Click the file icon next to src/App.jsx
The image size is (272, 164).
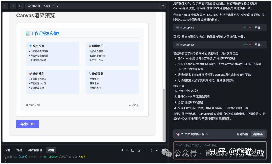(177, 27)
